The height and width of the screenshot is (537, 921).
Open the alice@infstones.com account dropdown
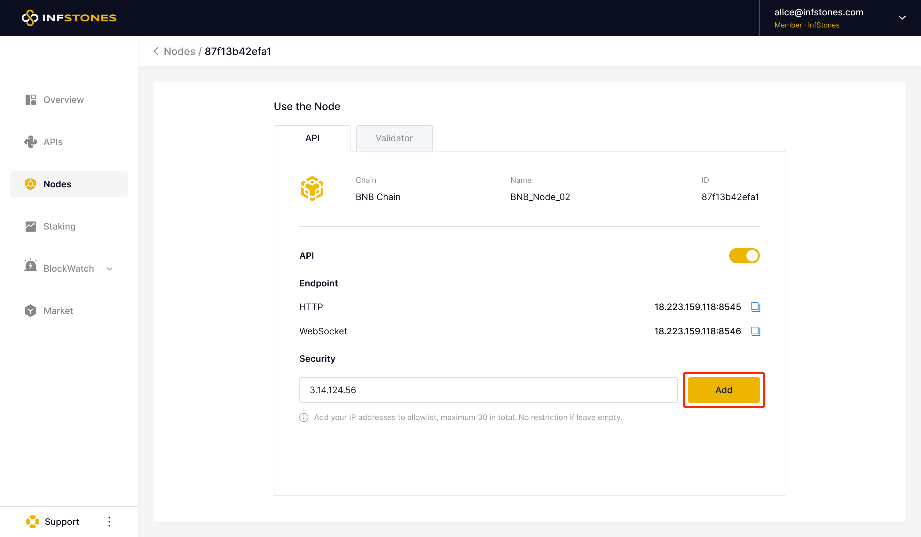click(902, 18)
